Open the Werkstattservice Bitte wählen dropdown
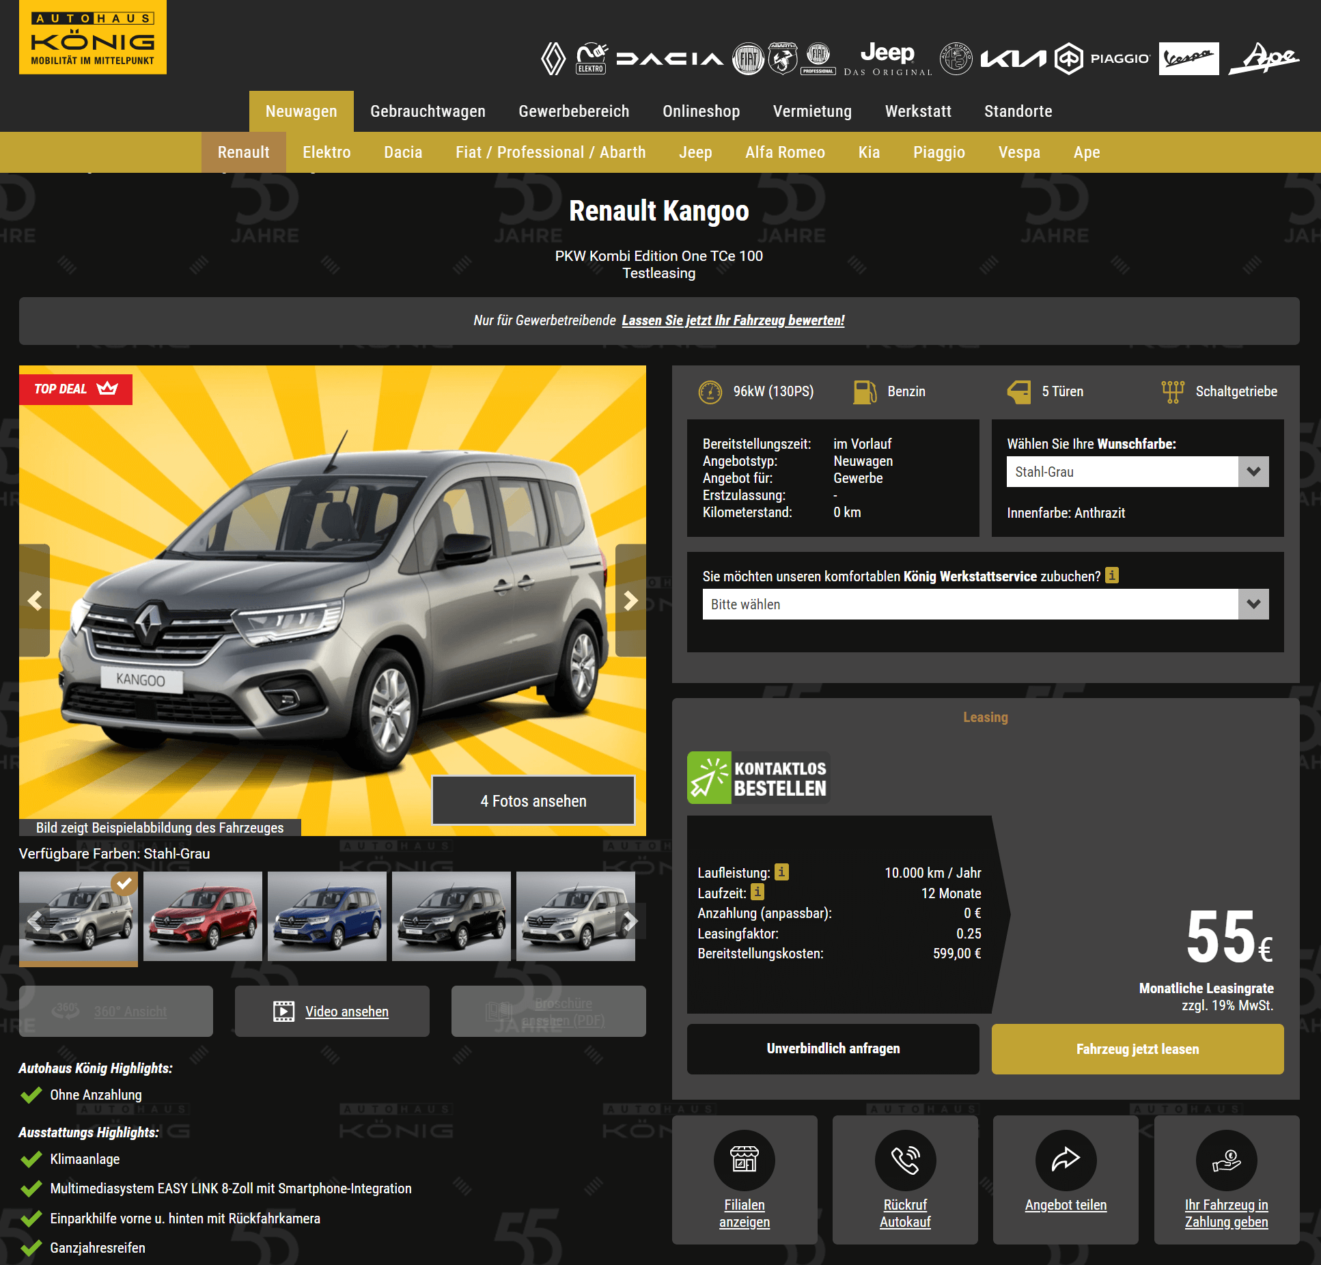Screen dimensions: 1321x1265 [x=986, y=604]
